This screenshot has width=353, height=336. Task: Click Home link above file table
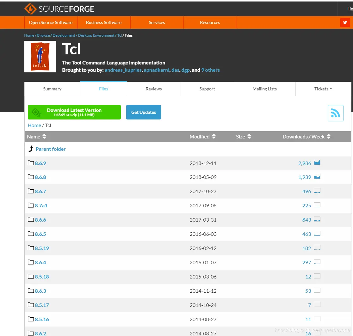(x=34, y=125)
